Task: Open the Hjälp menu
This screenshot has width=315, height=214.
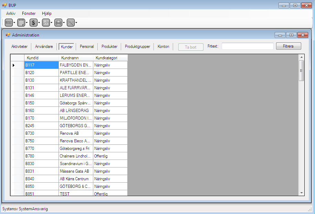Action: click(x=47, y=13)
